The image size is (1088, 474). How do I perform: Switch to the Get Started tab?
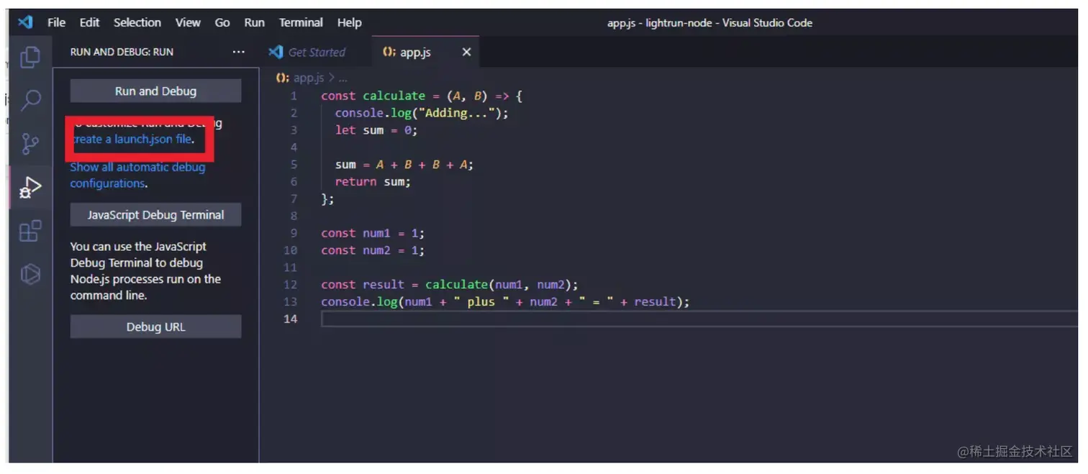(x=315, y=52)
